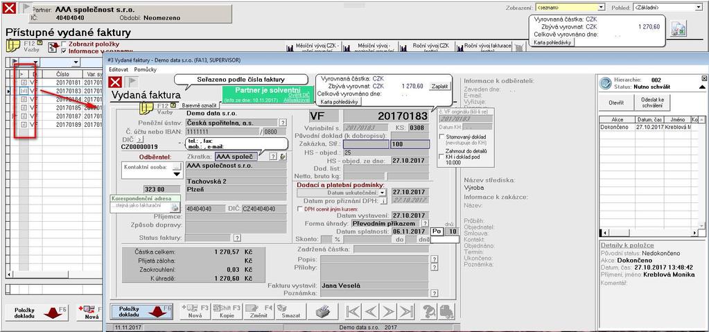Close the approval panel with the small X
The image size is (709, 332).
(x=703, y=78)
